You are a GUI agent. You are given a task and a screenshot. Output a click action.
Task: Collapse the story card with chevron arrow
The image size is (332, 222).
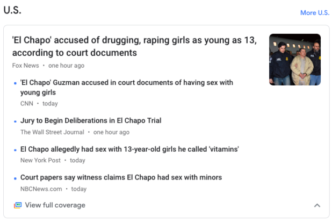(317, 205)
